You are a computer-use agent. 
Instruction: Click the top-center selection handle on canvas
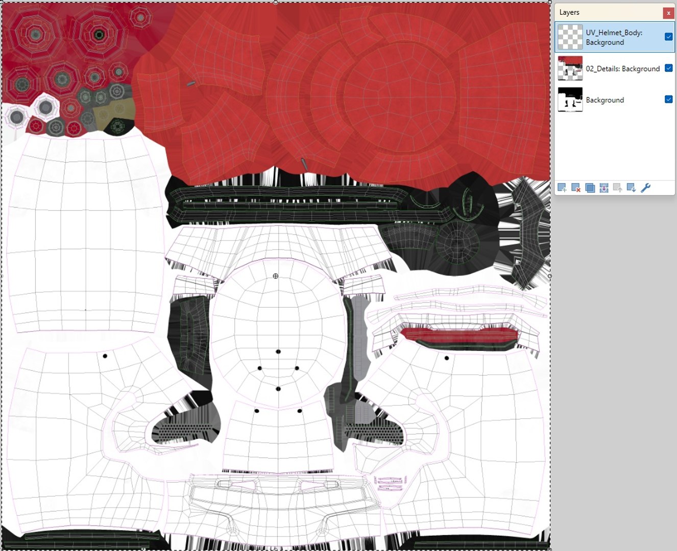coord(276,2)
